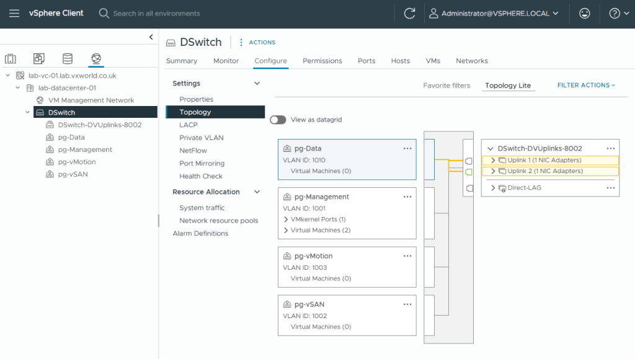Switch to the Monitor tab
Image resolution: width=635 pixels, height=359 pixels.
click(226, 61)
